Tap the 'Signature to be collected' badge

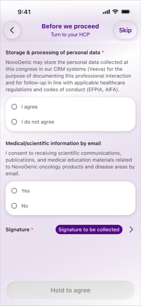[x=89, y=229]
